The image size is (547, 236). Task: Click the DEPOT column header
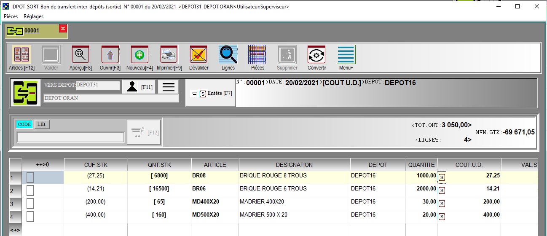click(x=378, y=165)
